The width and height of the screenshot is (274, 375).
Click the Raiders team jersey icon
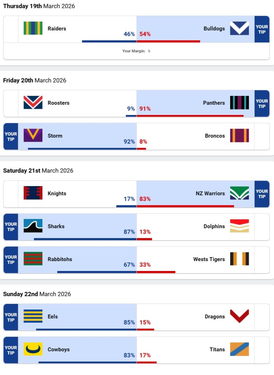pos(33,29)
